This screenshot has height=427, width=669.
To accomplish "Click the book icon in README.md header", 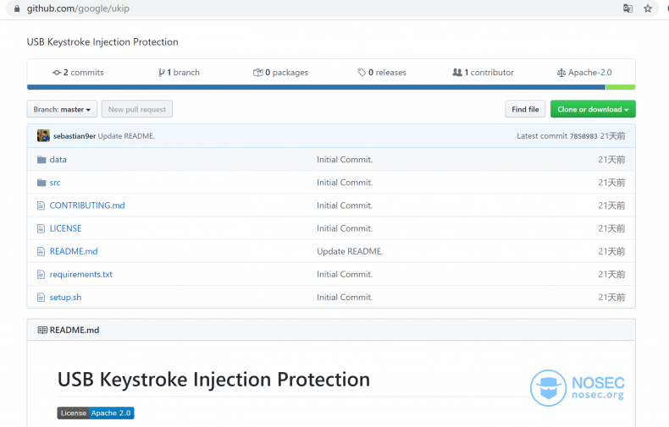I will pos(42,331).
